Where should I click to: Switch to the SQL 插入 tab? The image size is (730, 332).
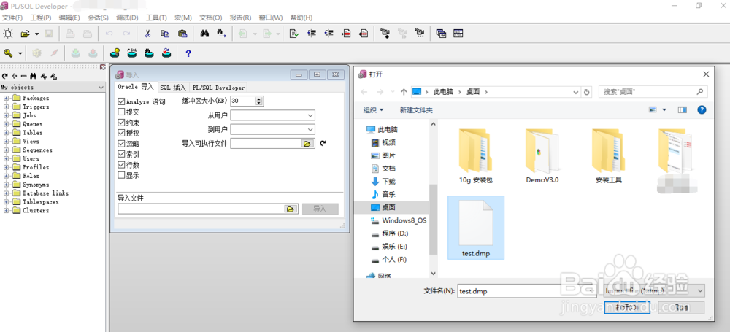173,88
